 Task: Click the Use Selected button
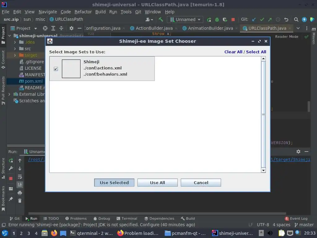tap(114, 183)
